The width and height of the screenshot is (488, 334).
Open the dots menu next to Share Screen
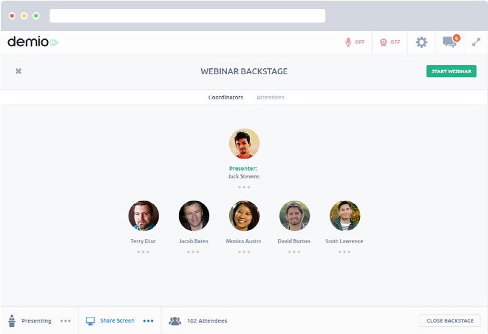point(148,321)
